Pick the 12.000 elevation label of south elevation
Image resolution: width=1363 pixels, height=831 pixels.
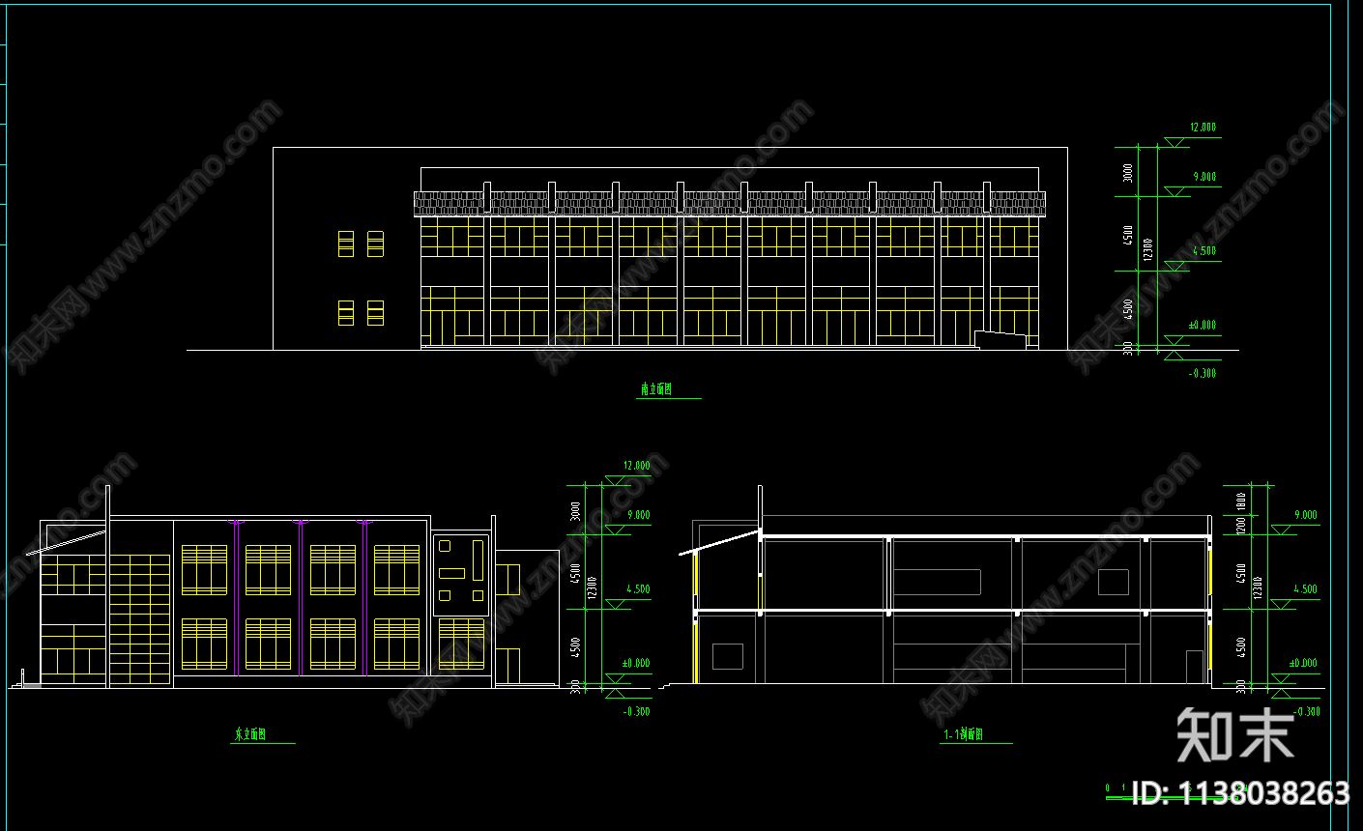pos(1203,128)
